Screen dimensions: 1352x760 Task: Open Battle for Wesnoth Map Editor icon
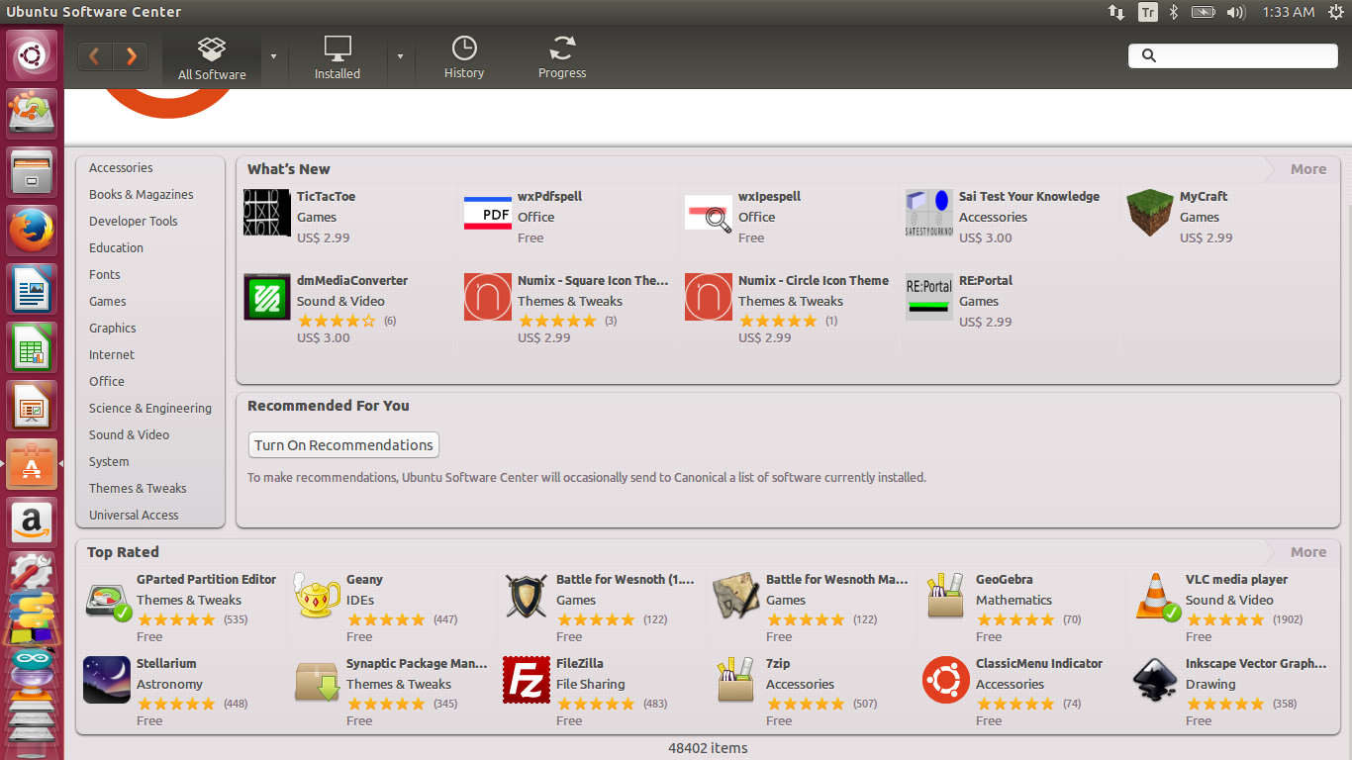(736, 596)
